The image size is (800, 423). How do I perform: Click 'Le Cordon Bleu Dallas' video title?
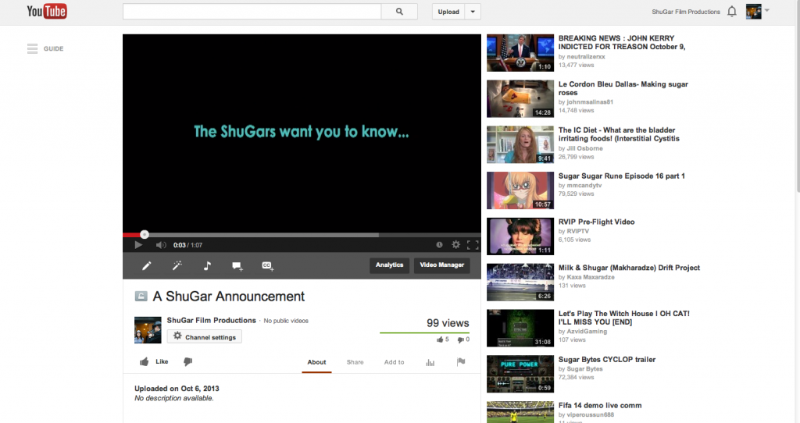click(x=623, y=88)
